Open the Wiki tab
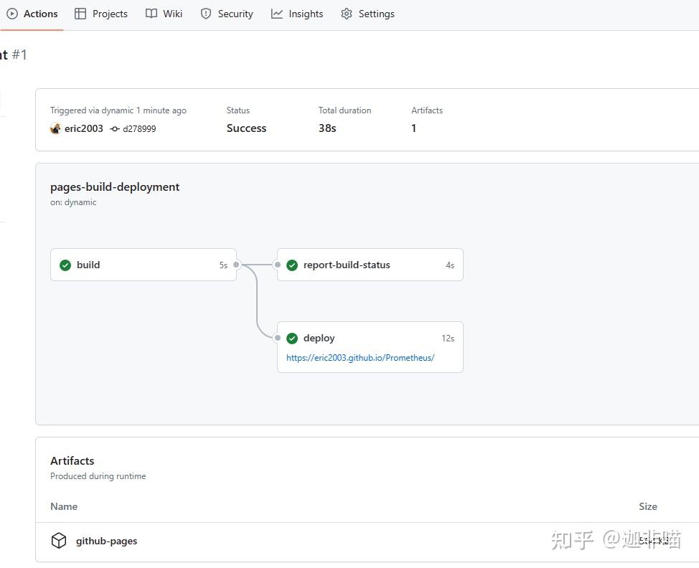Screen dimensions: 699x568 (172, 14)
